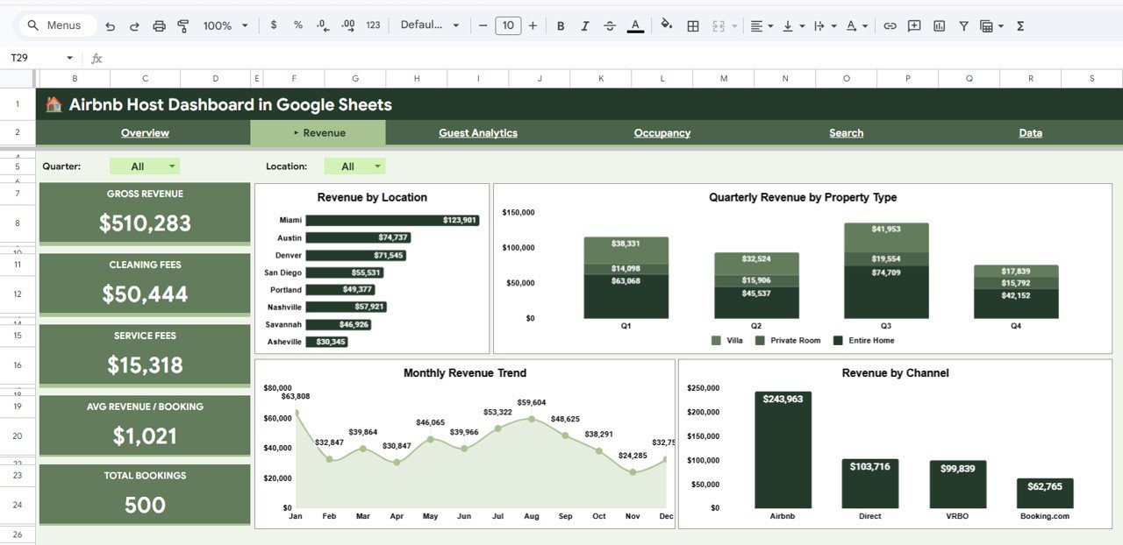This screenshot has width=1123, height=545.
Task: Open the Occupancy tab
Action: click(x=662, y=132)
